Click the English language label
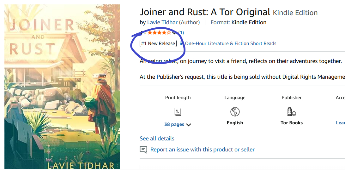This screenshot has width=345, height=170. pyautogui.click(x=235, y=123)
